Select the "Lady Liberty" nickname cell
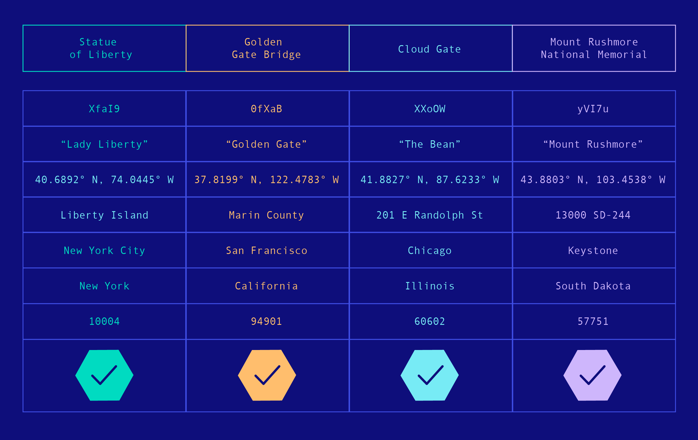 click(104, 144)
